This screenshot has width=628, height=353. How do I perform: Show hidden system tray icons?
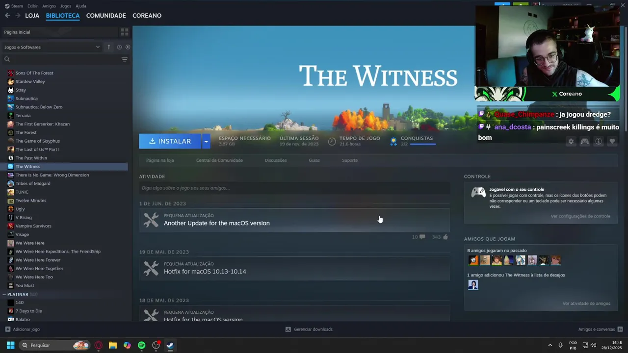click(549, 345)
